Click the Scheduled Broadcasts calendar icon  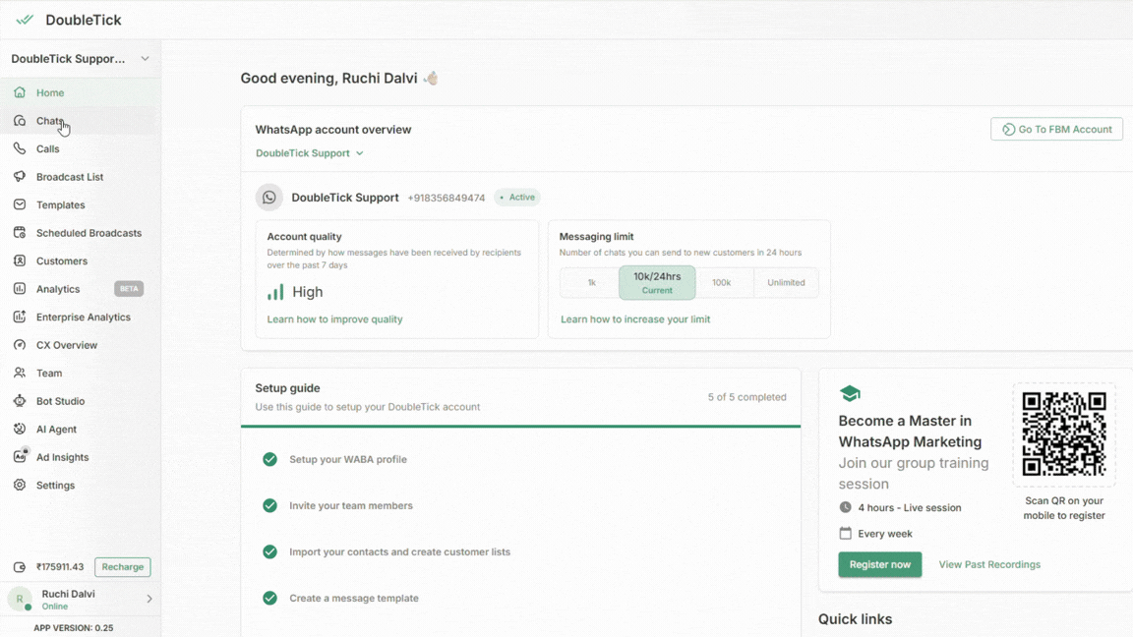point(20,233)
